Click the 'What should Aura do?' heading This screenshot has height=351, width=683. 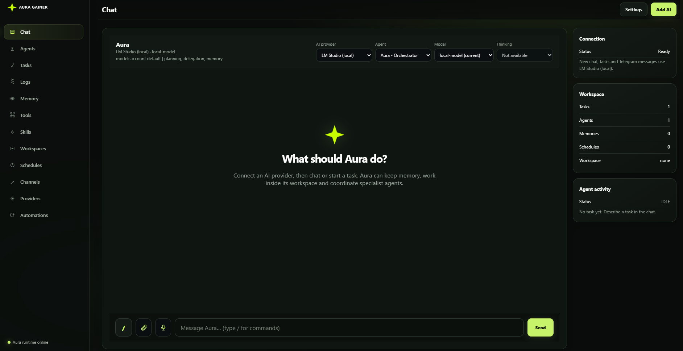pos(334,159)
